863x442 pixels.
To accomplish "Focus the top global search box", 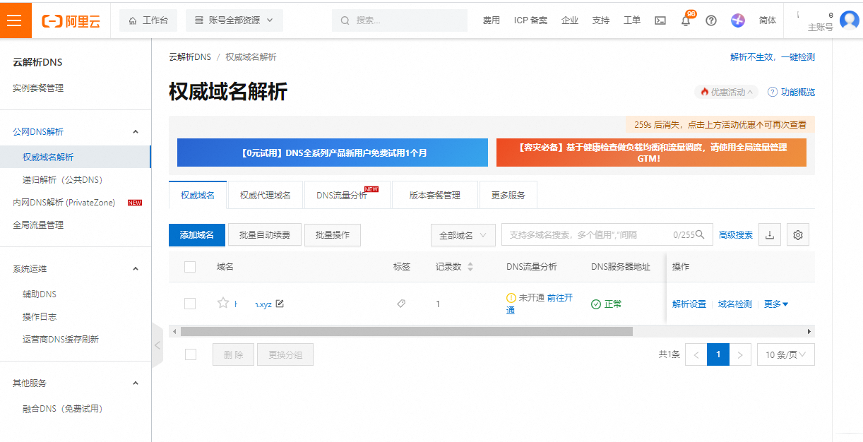I will (x=400, y=20).
